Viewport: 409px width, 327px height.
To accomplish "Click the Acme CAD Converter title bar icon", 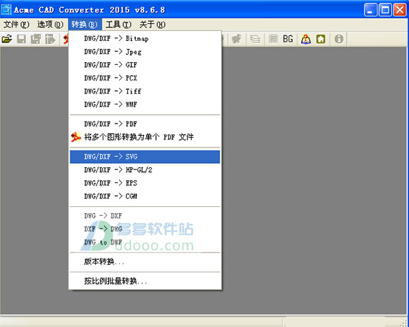I will [x=6, y=10].
